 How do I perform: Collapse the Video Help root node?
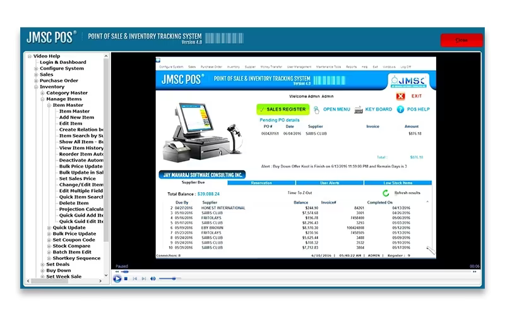30,56
